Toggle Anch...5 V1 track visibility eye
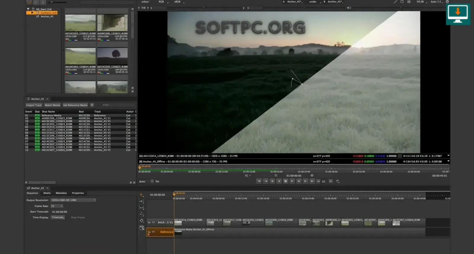The image size is (474, 254). pyautogui.click(x=153, y=222)
